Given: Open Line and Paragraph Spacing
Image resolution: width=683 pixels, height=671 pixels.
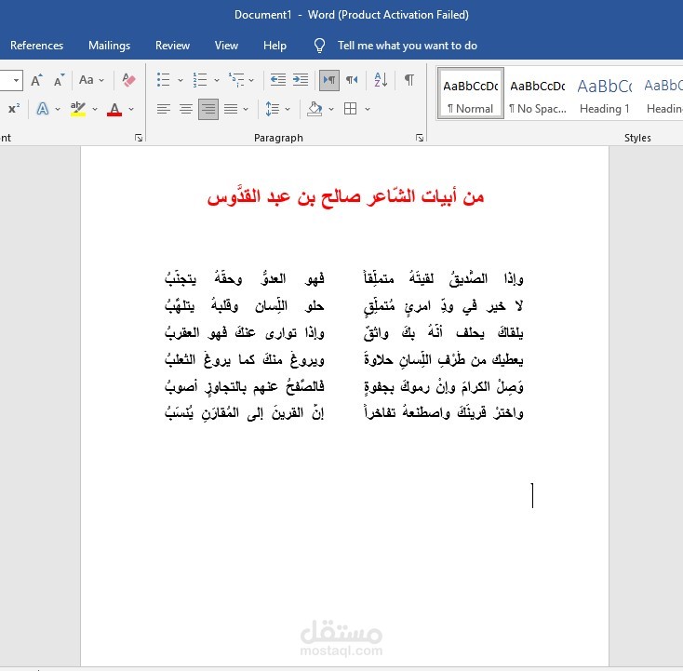Looking at the screenshot, I should point(273,109).
